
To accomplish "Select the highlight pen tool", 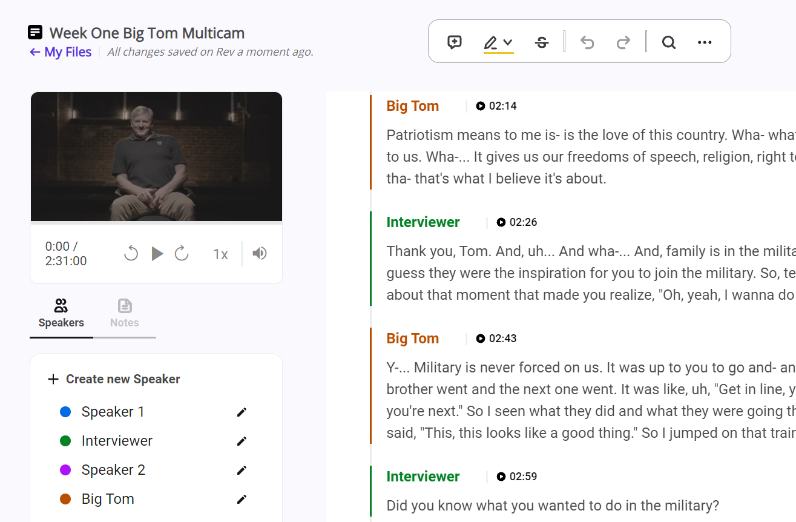I will click(x=490, y=42).
